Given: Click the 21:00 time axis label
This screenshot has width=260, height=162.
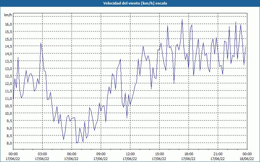Looking at the screenshot, I should (x=218, y=154).
